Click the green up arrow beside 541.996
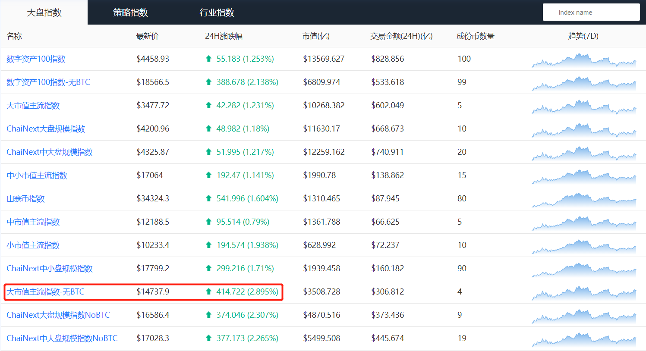 point(209,198)
